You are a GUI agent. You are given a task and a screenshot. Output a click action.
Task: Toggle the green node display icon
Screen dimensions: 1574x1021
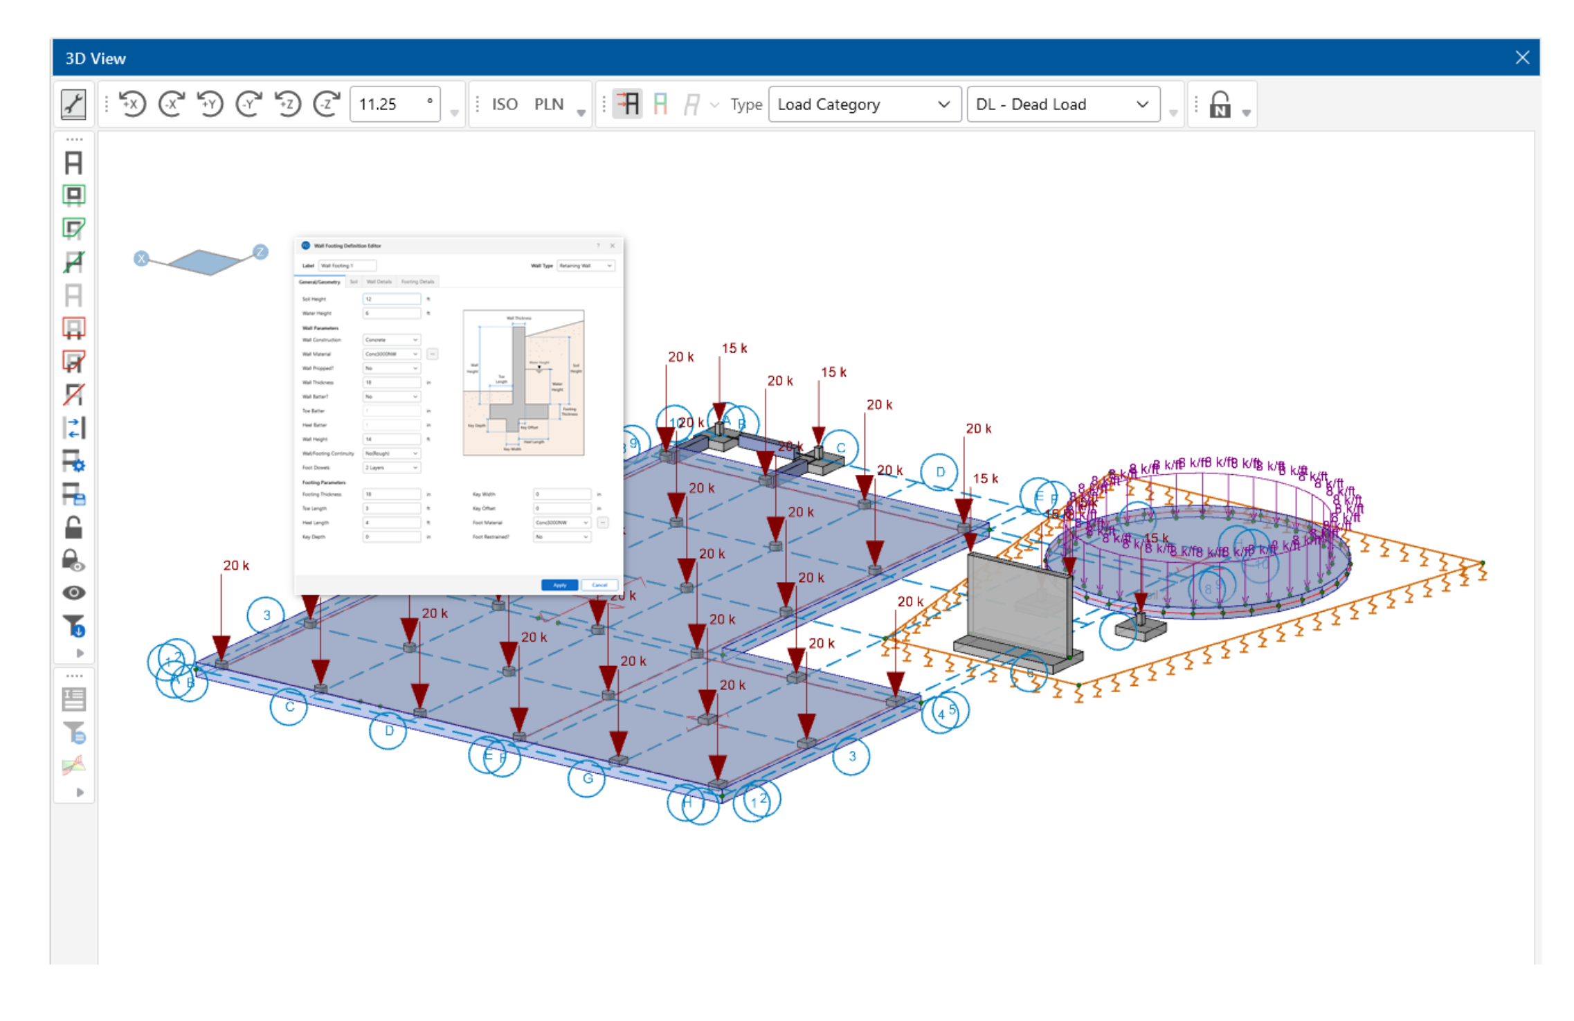tap(660, 105)
